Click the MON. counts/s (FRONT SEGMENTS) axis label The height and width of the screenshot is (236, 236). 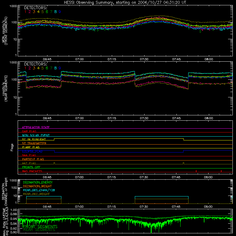4,31
